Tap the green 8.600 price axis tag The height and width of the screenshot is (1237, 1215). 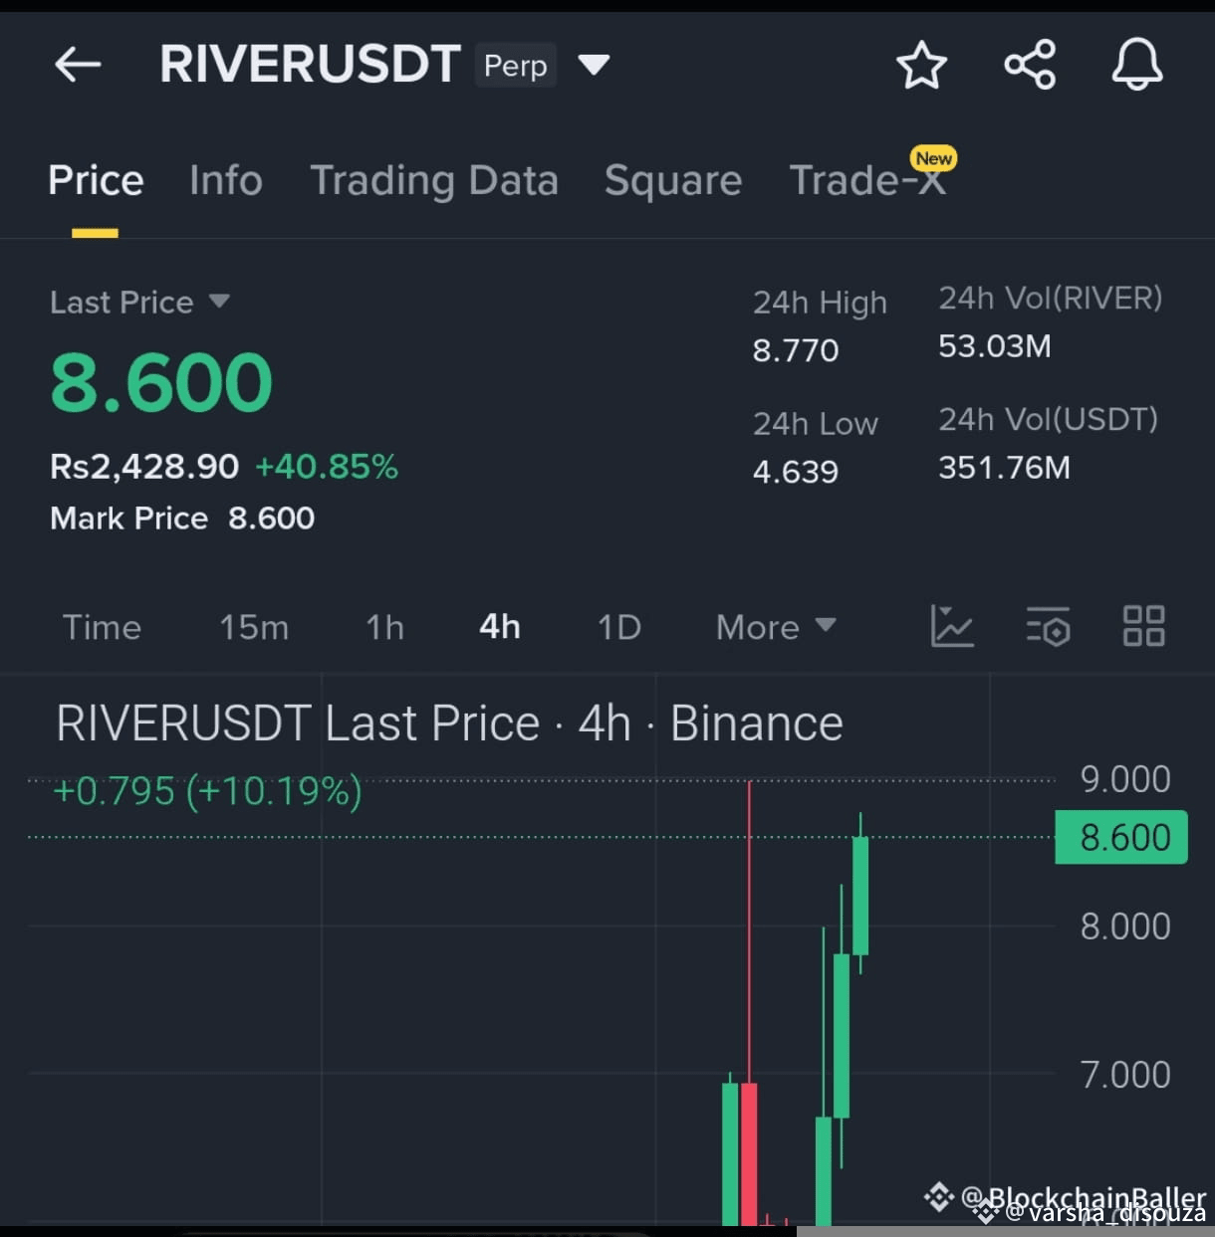tap(1121, 838)
